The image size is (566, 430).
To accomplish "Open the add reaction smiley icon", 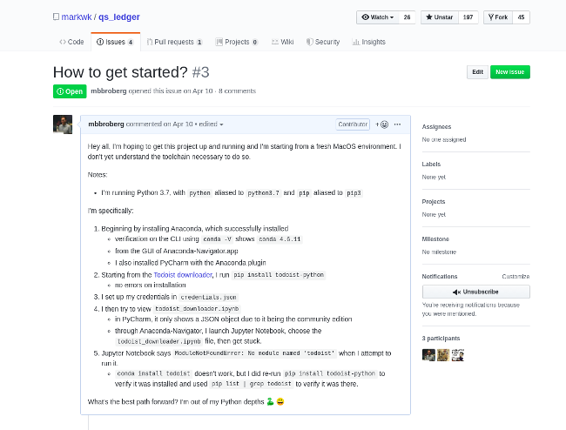I will [382, 124].
